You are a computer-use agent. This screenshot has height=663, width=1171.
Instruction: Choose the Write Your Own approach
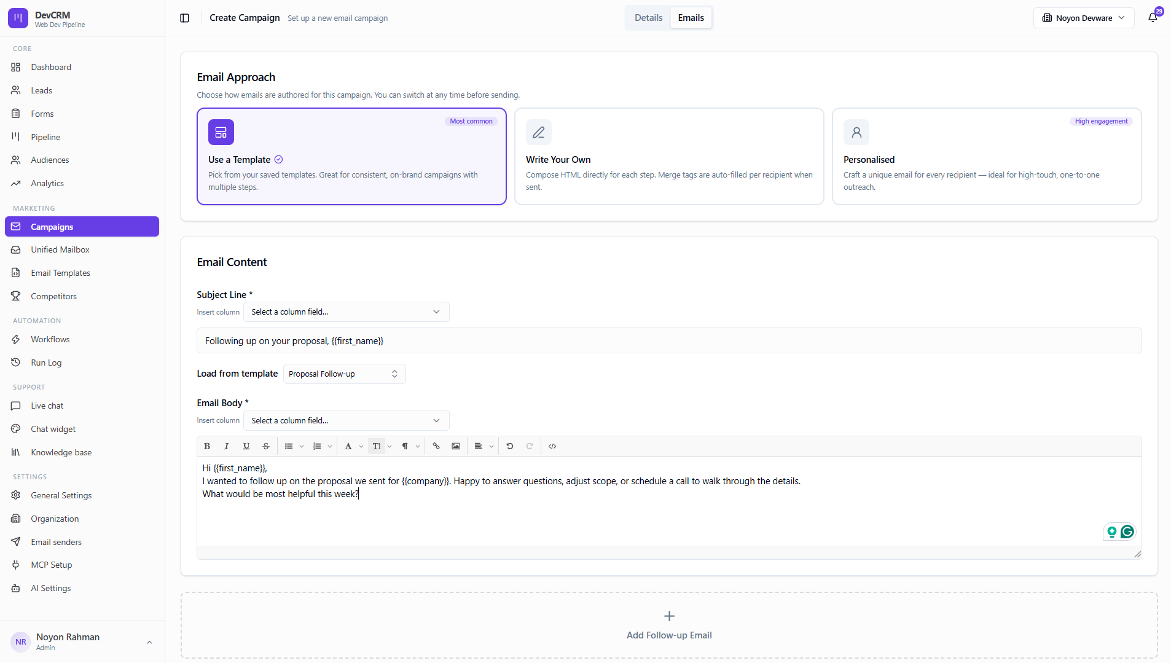669,156
